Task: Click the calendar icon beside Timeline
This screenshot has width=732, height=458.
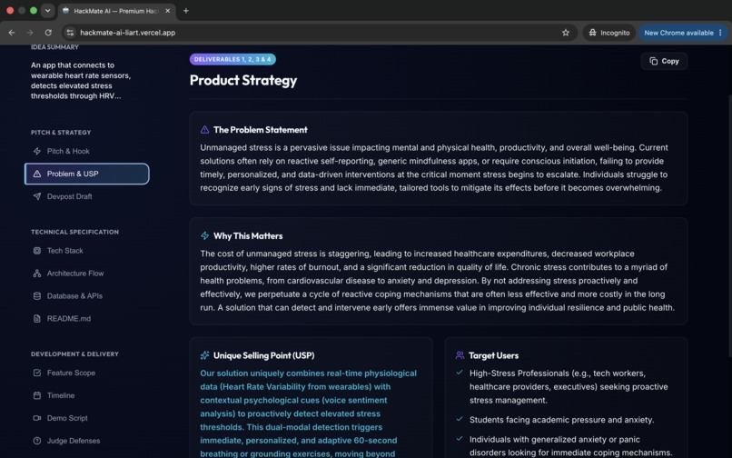Action: pyautogui.click(x=37, y=395)
